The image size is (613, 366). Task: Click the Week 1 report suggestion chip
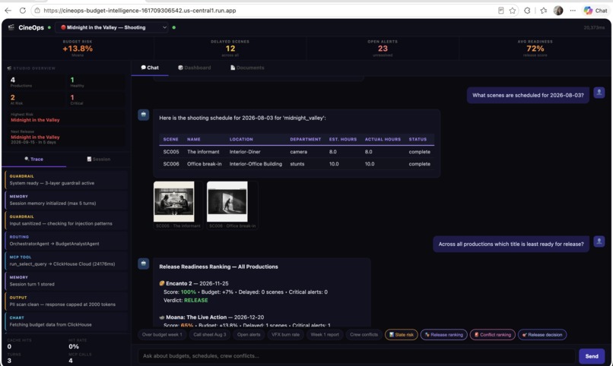coord(325,334)
